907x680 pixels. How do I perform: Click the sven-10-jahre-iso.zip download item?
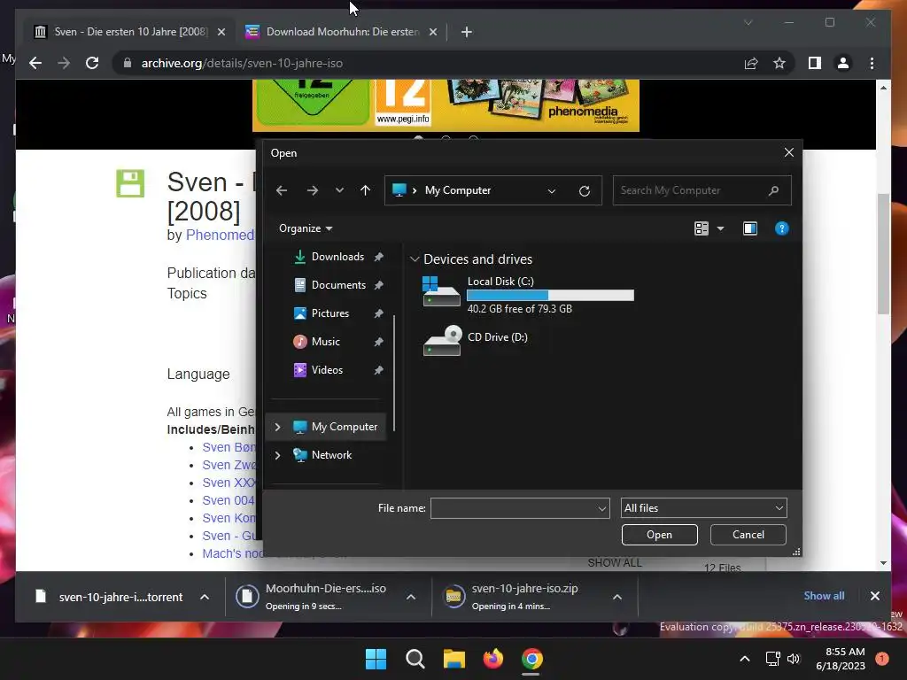(524, 597)
